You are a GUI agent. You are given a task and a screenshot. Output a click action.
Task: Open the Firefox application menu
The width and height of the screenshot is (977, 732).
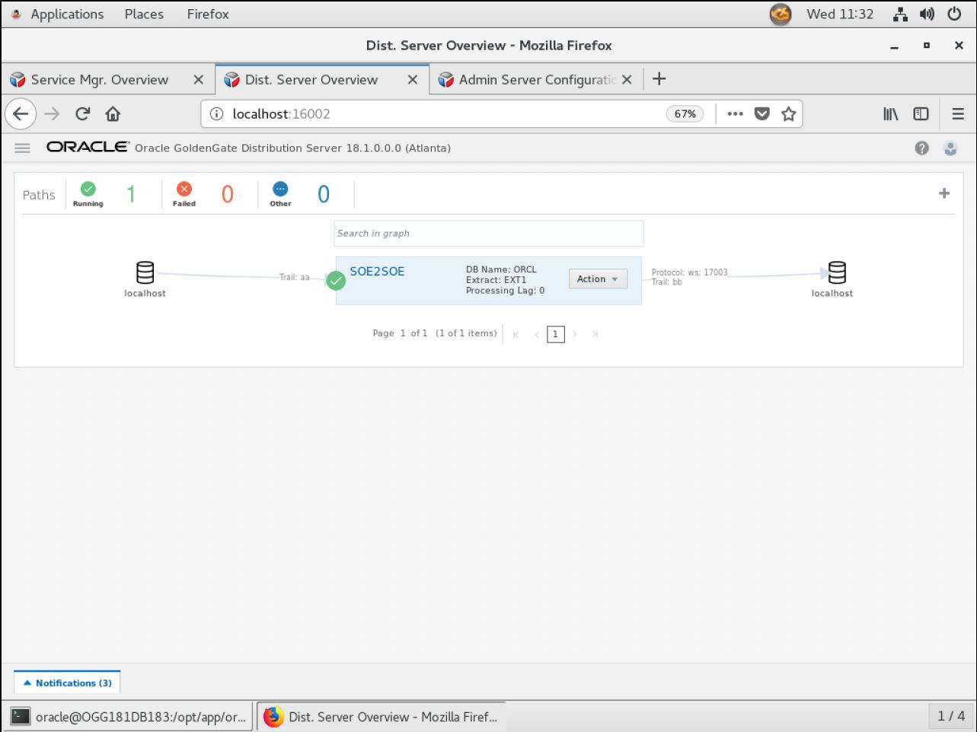pyautogui.click(x=958, y=114)
